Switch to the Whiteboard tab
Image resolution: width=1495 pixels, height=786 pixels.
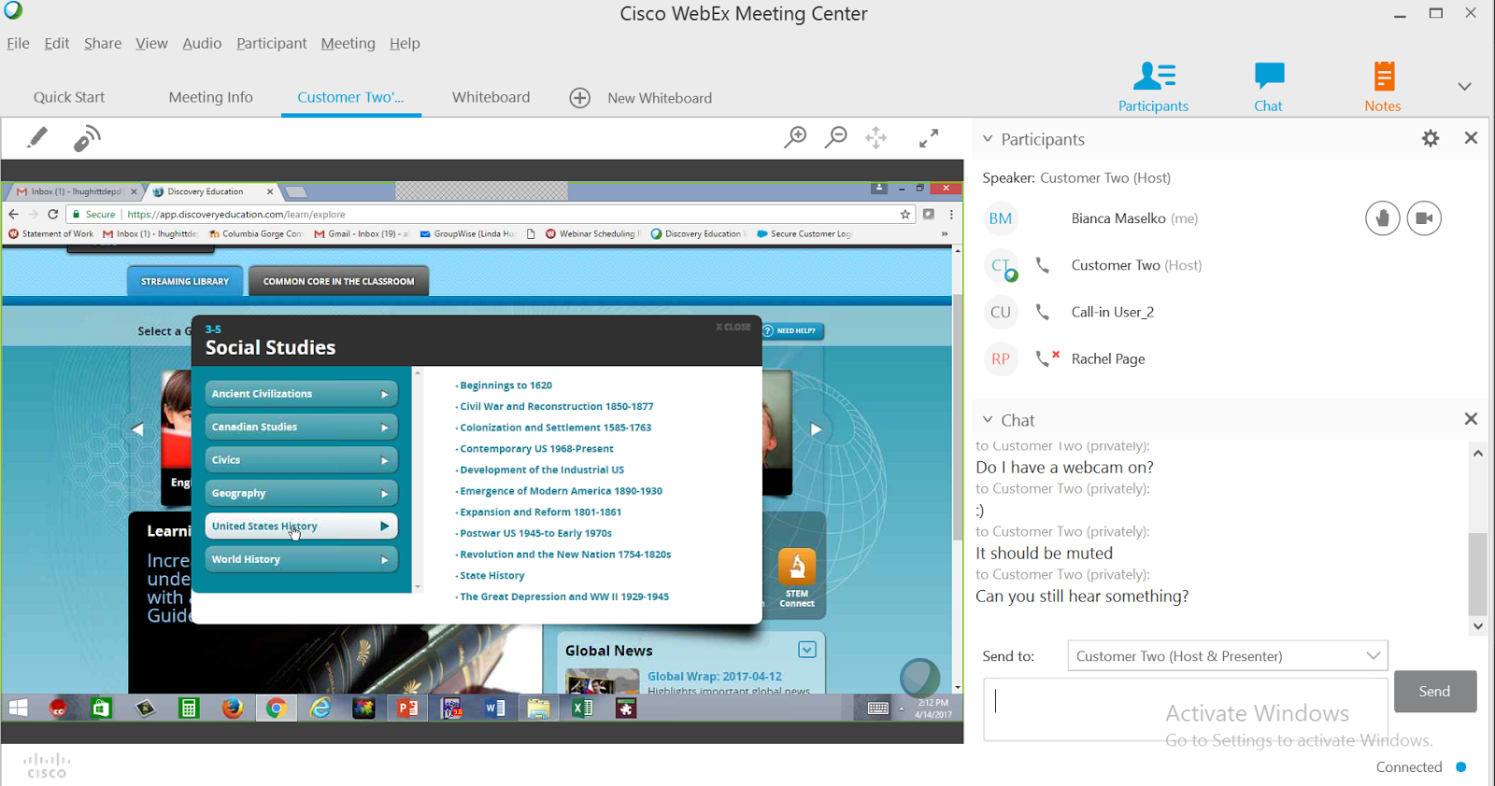pos(491,97)
